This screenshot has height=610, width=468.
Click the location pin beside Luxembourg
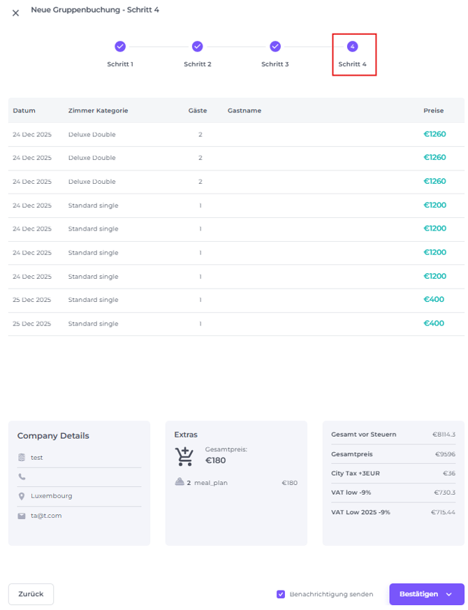(22, 496)
